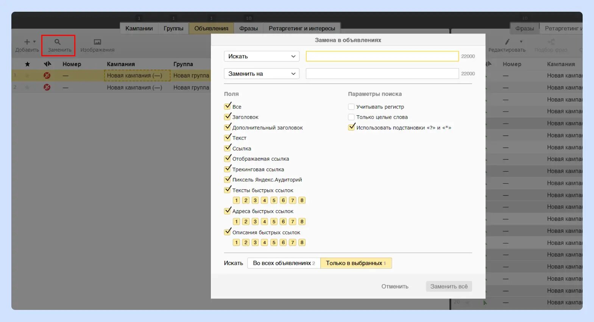Toggle quick link address number 4
The image size is (594, 322).
click(x=265, y=221)
